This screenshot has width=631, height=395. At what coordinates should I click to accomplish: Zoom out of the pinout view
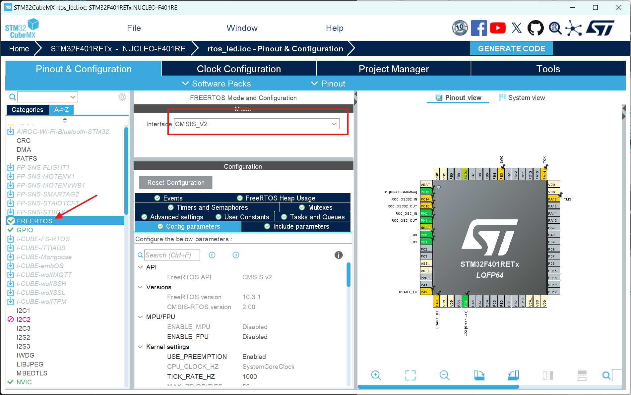coord(444,375)
